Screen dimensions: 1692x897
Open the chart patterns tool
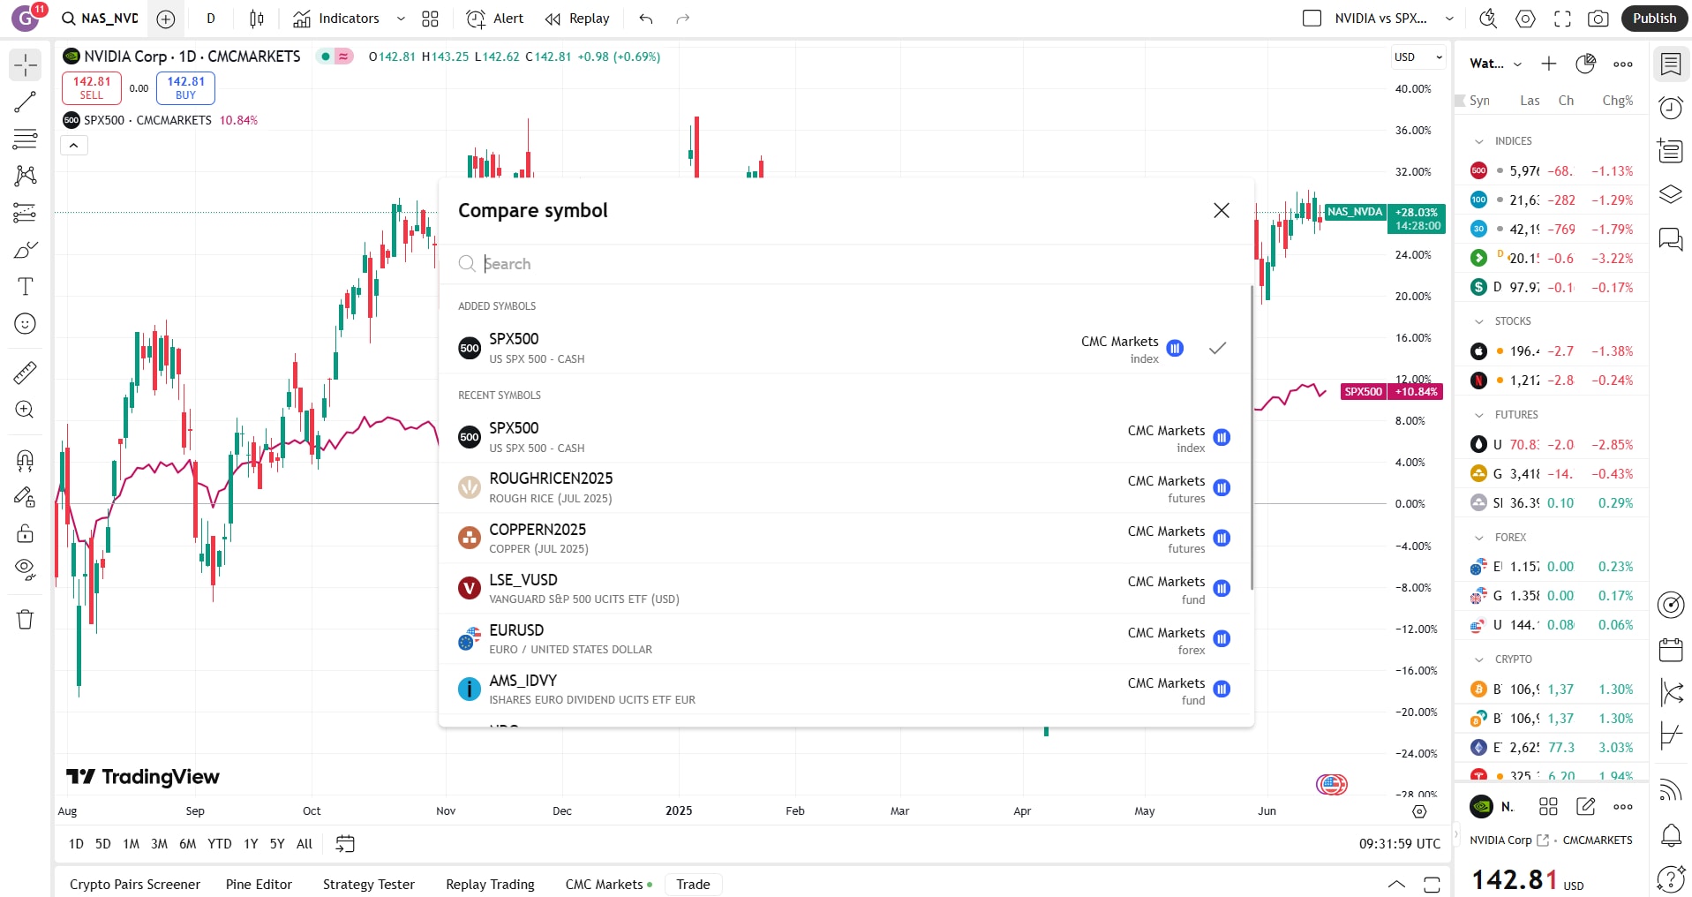point(26,176)
